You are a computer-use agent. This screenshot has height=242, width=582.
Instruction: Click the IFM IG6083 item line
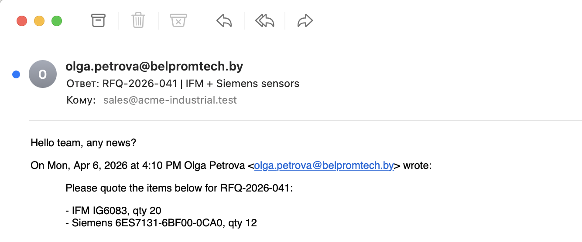click(x=113, y=211)
